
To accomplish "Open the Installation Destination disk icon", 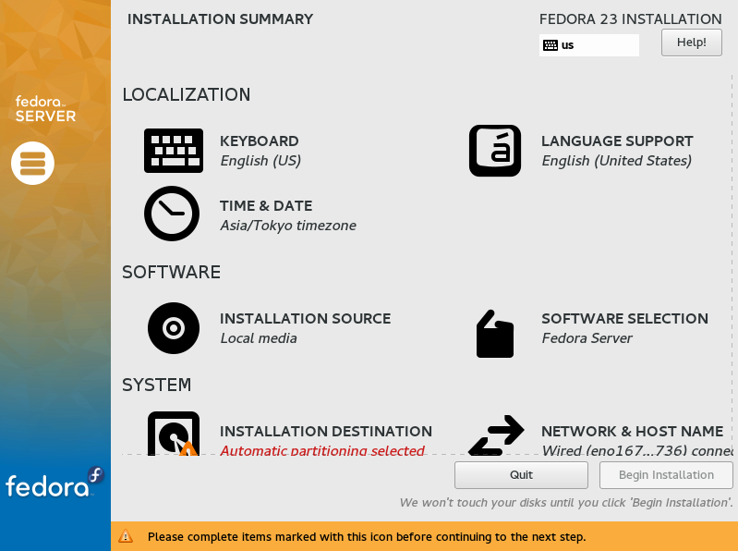I will [174, 434].
